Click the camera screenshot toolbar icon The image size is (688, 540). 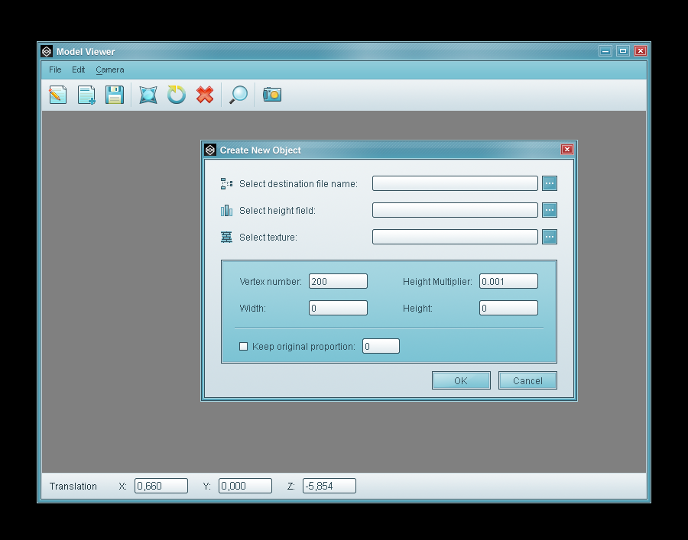tap(272, 95)
